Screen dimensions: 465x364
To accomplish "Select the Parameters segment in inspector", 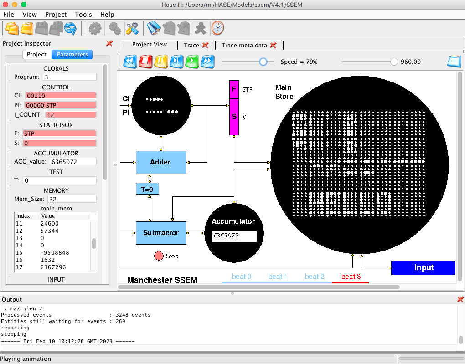I will [72, 55].
